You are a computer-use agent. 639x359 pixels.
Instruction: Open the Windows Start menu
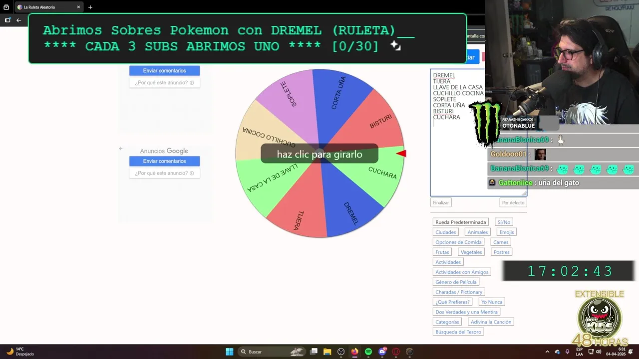click(x=230, y=352)
